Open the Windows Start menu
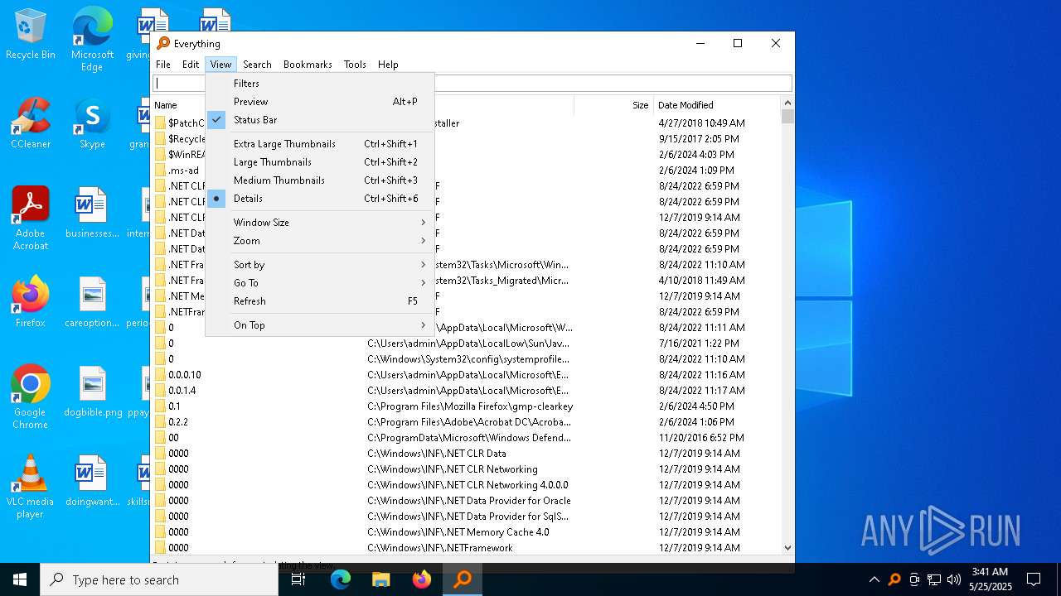 click(x=20, y=579)
